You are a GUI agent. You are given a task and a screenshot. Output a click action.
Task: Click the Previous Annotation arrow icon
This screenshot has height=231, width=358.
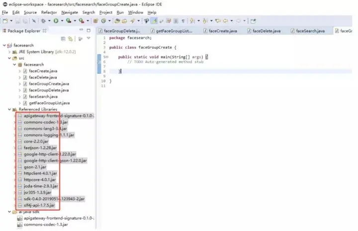(205, 21)
